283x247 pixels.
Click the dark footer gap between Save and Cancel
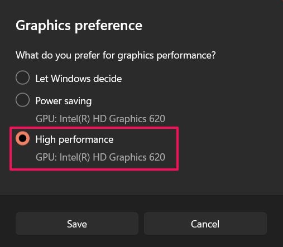(141, 224)
